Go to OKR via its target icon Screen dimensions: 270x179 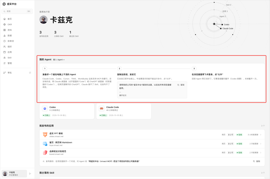pos(4,24)
